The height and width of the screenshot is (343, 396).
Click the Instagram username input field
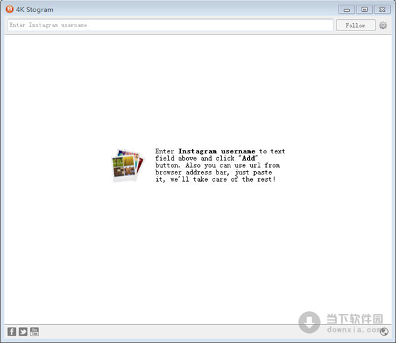[170, 25]
